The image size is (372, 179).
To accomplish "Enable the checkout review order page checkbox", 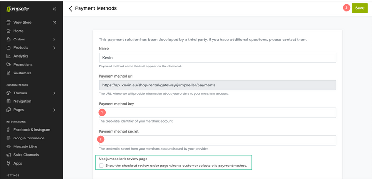I will tap(101, 166).
